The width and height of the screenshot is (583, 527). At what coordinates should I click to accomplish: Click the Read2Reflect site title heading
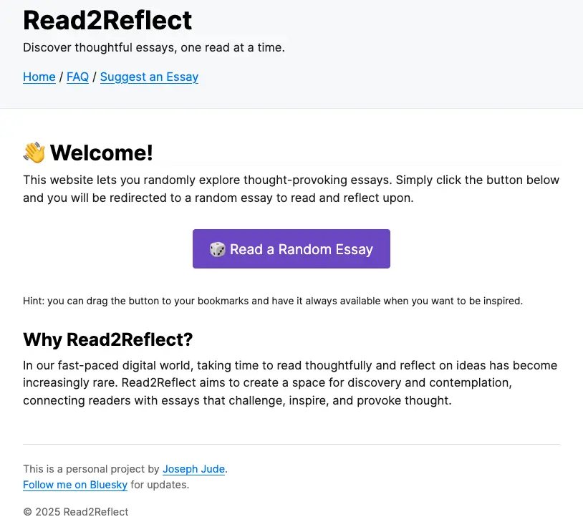pos(107,20)
